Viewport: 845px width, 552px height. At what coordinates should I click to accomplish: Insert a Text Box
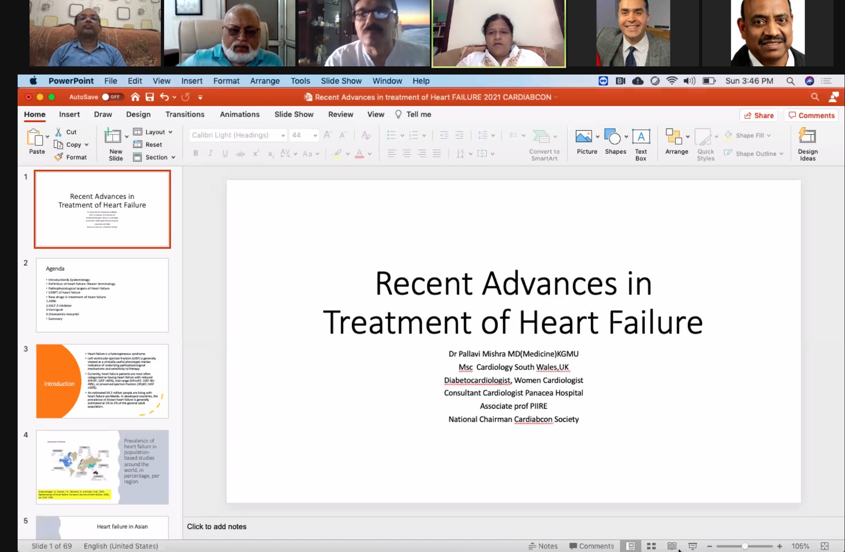pos(641,144)
